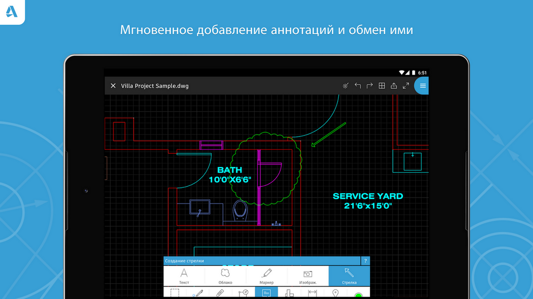
Task: Share the Villa Project Sample drawing
Action: click(x=394, y=85)
